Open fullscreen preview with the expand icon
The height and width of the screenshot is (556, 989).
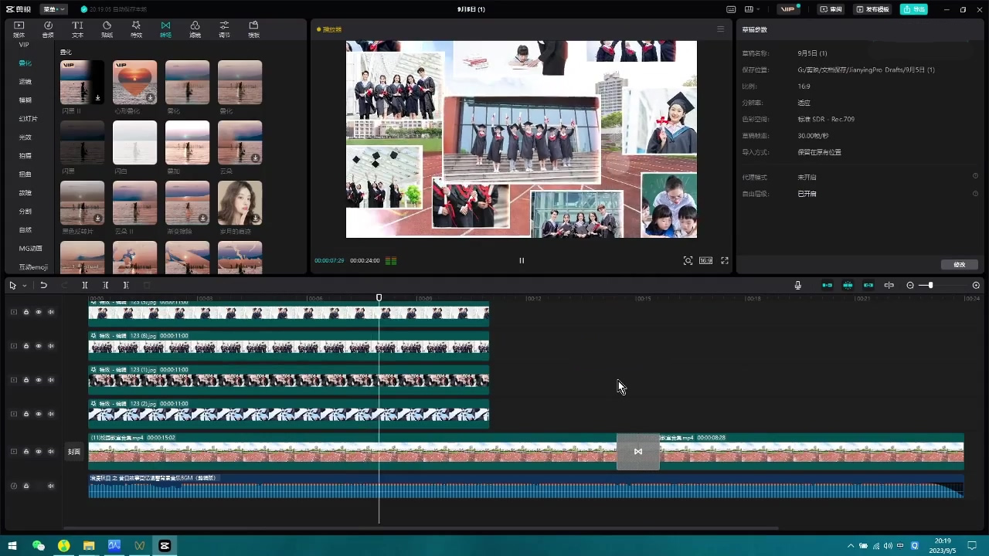click(725, 260)
